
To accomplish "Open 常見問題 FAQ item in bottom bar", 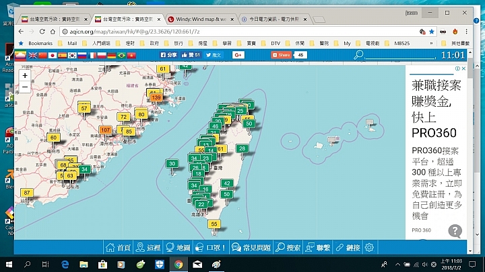I will click(251, 247).
